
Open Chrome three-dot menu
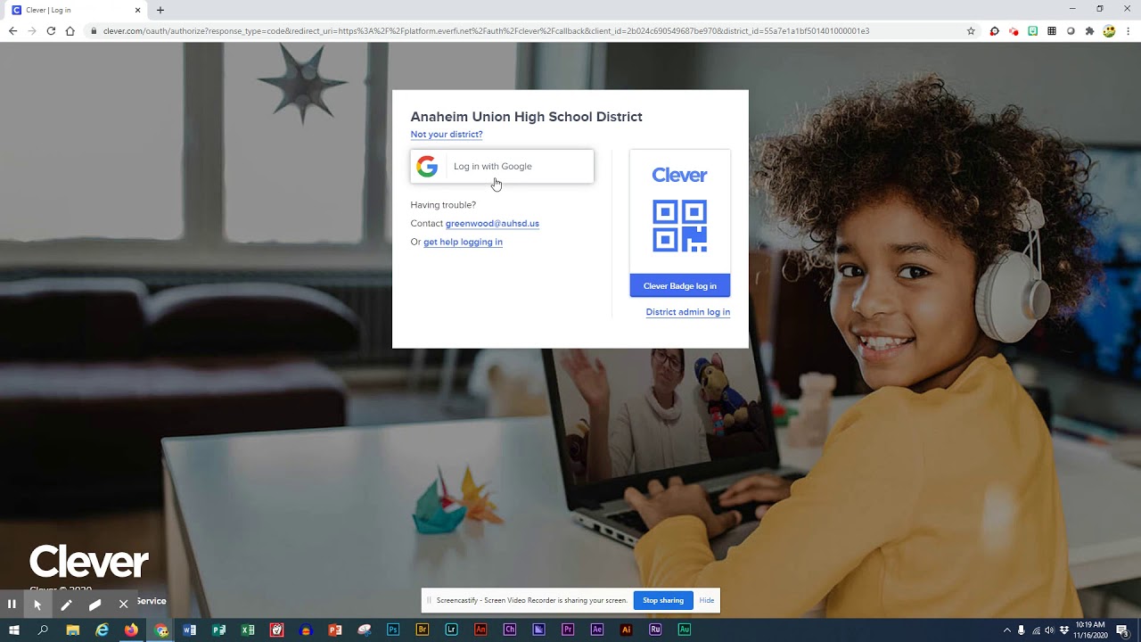[1128, 31]
